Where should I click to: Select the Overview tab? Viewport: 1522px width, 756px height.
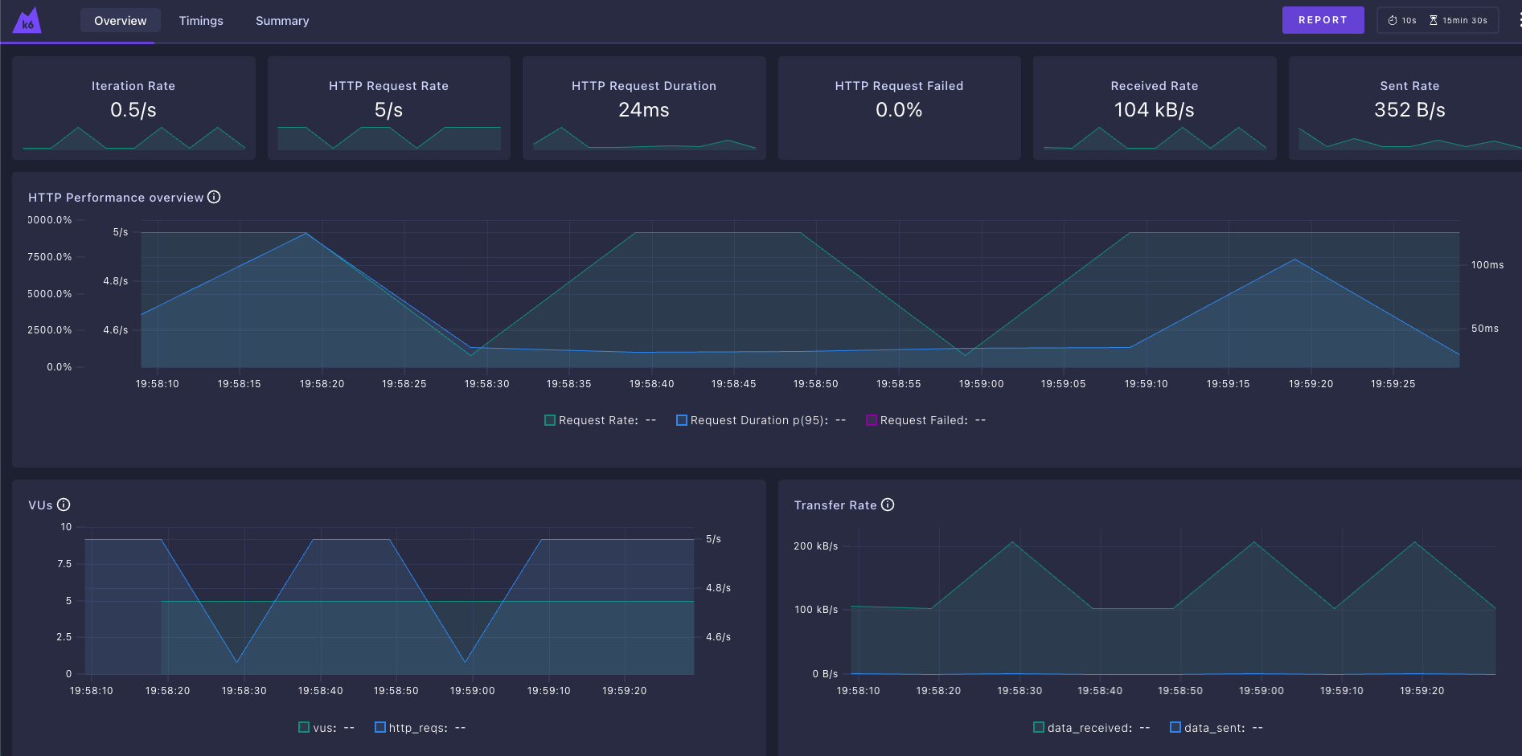(x=120, y=20)
